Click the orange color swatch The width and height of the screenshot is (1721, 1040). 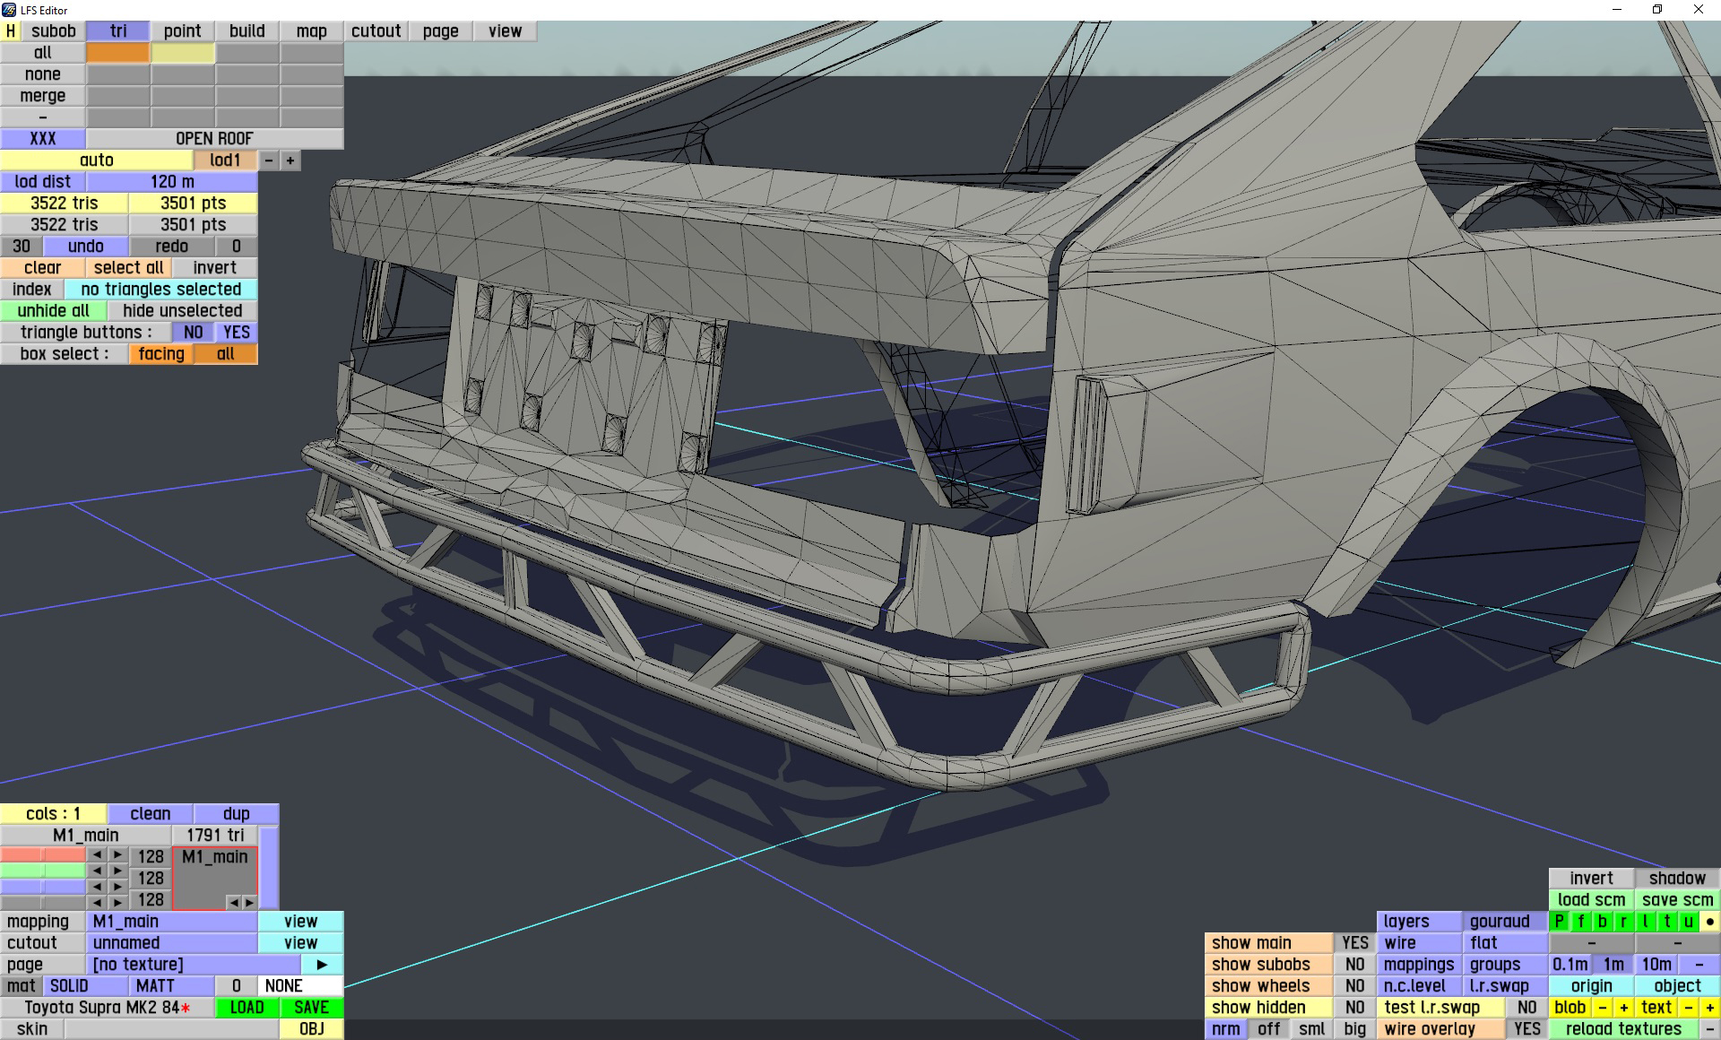click(x=117, y=53)
